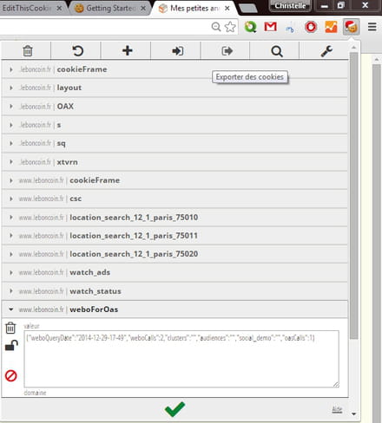Open the Chrome hamburger menu
This screenshot has width=382, height=423.
pyautogui.click(x=372, y=27)
